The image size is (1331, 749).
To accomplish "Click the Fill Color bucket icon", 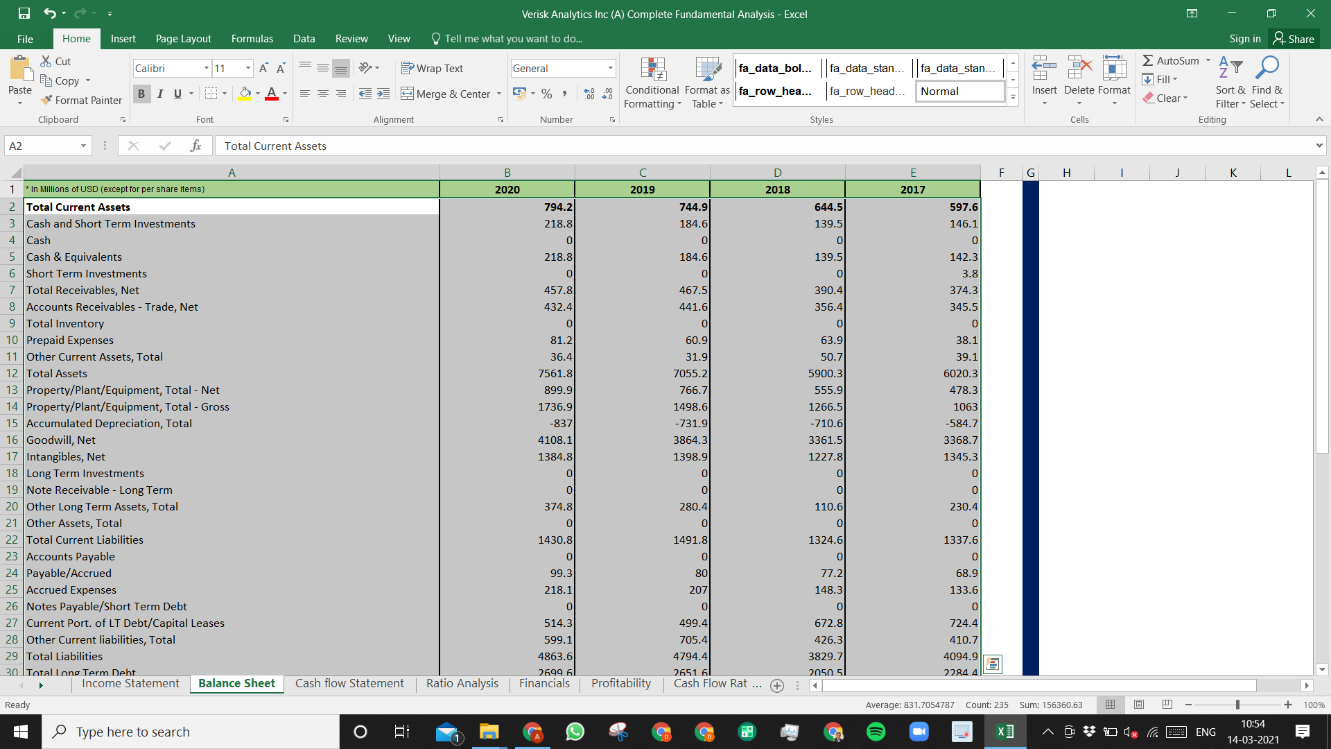I will click(x=245, y=93).
